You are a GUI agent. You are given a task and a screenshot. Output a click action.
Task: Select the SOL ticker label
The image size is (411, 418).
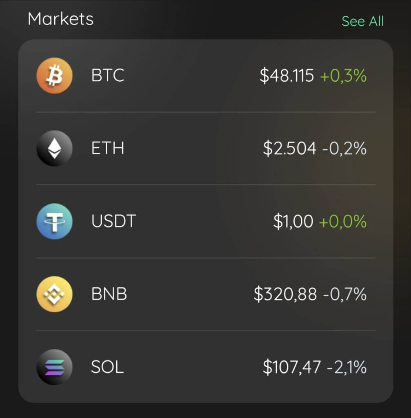107,367
